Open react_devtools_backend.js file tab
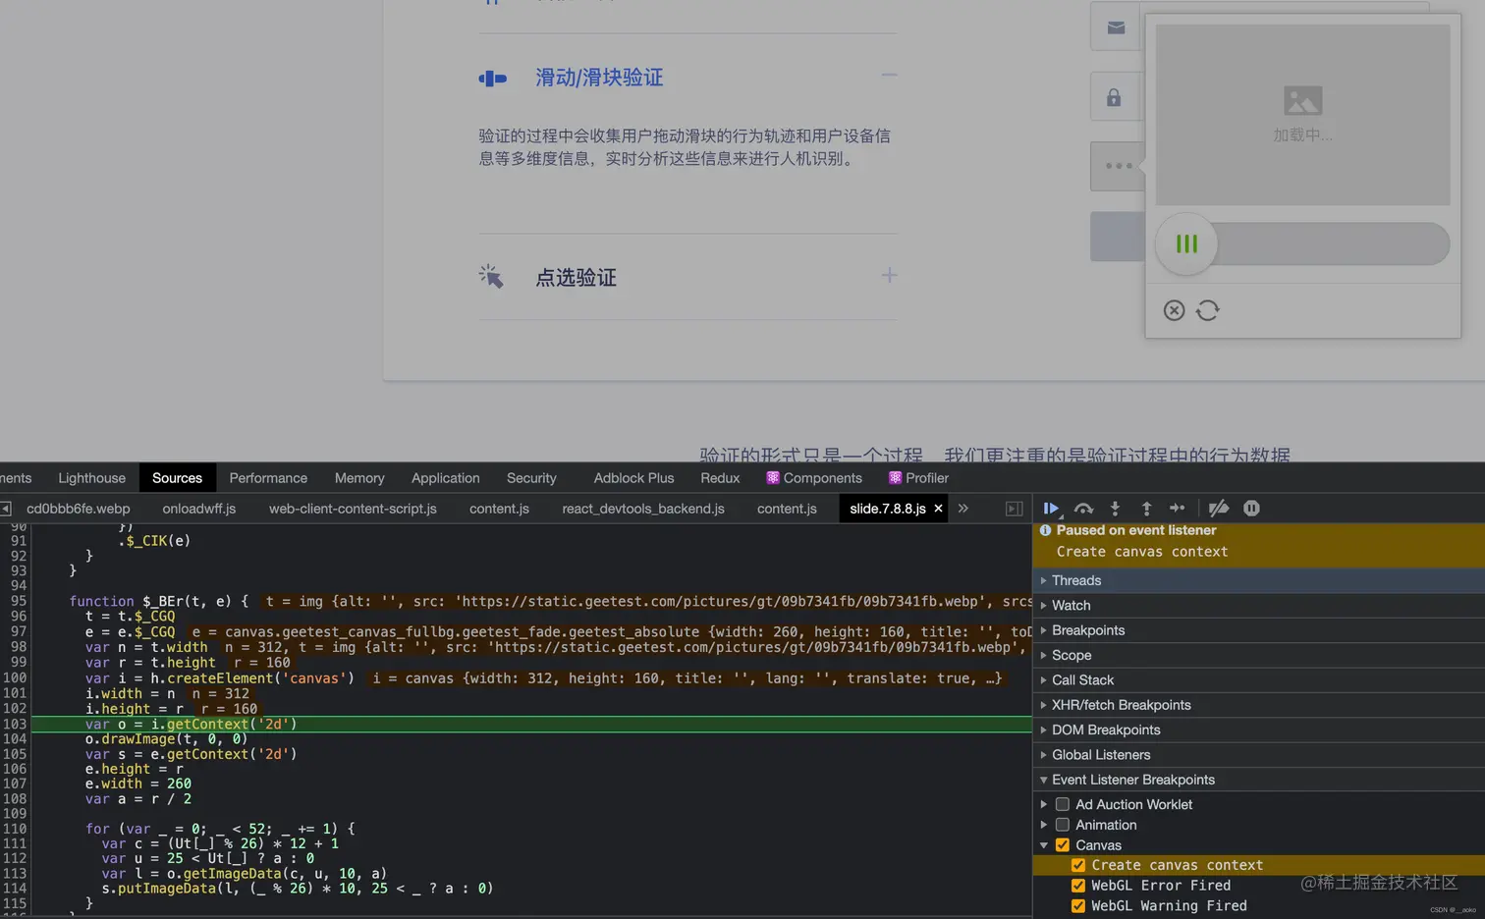The width and height of the screenshot is (1485, 919). 643,509
